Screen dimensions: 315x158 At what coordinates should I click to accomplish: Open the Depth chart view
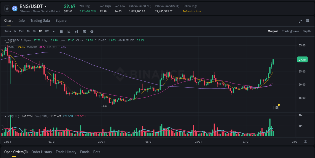tap(306, 31)
